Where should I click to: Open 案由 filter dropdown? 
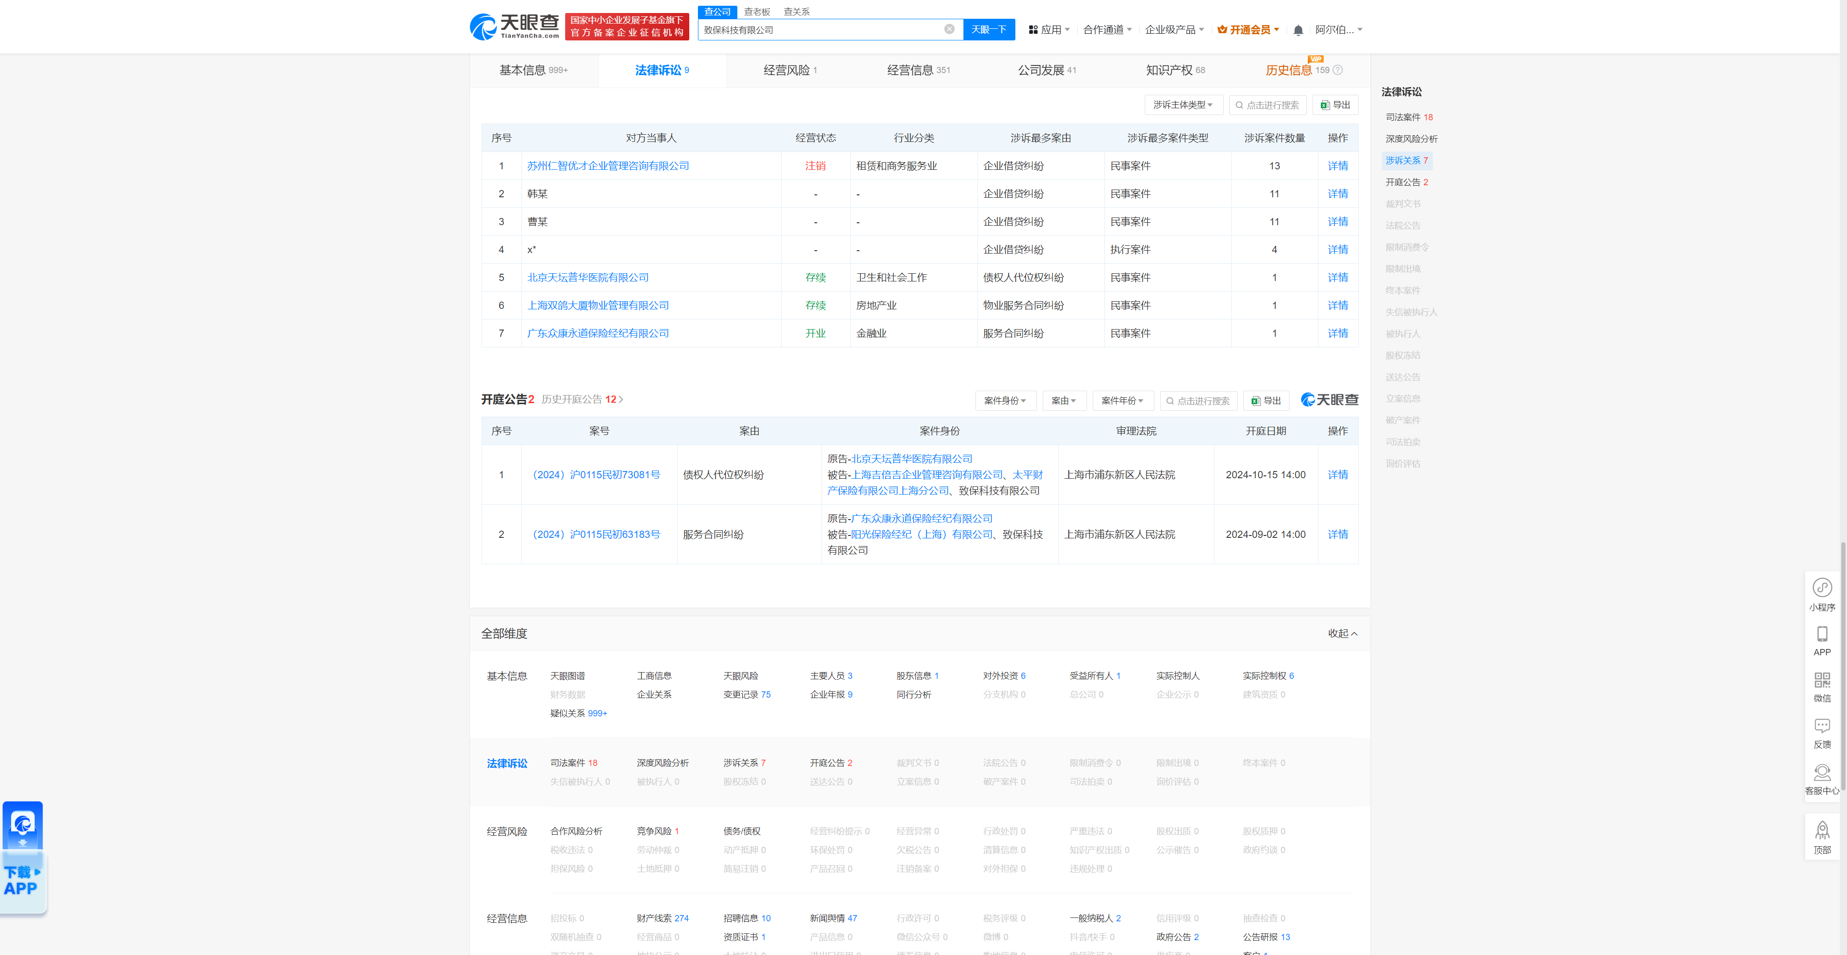point(1064,401)
